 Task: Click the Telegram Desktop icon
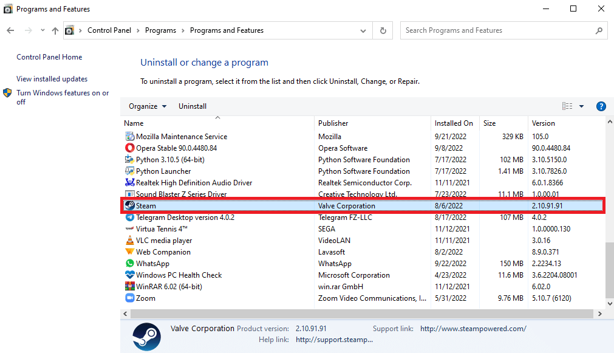(129, 218)
